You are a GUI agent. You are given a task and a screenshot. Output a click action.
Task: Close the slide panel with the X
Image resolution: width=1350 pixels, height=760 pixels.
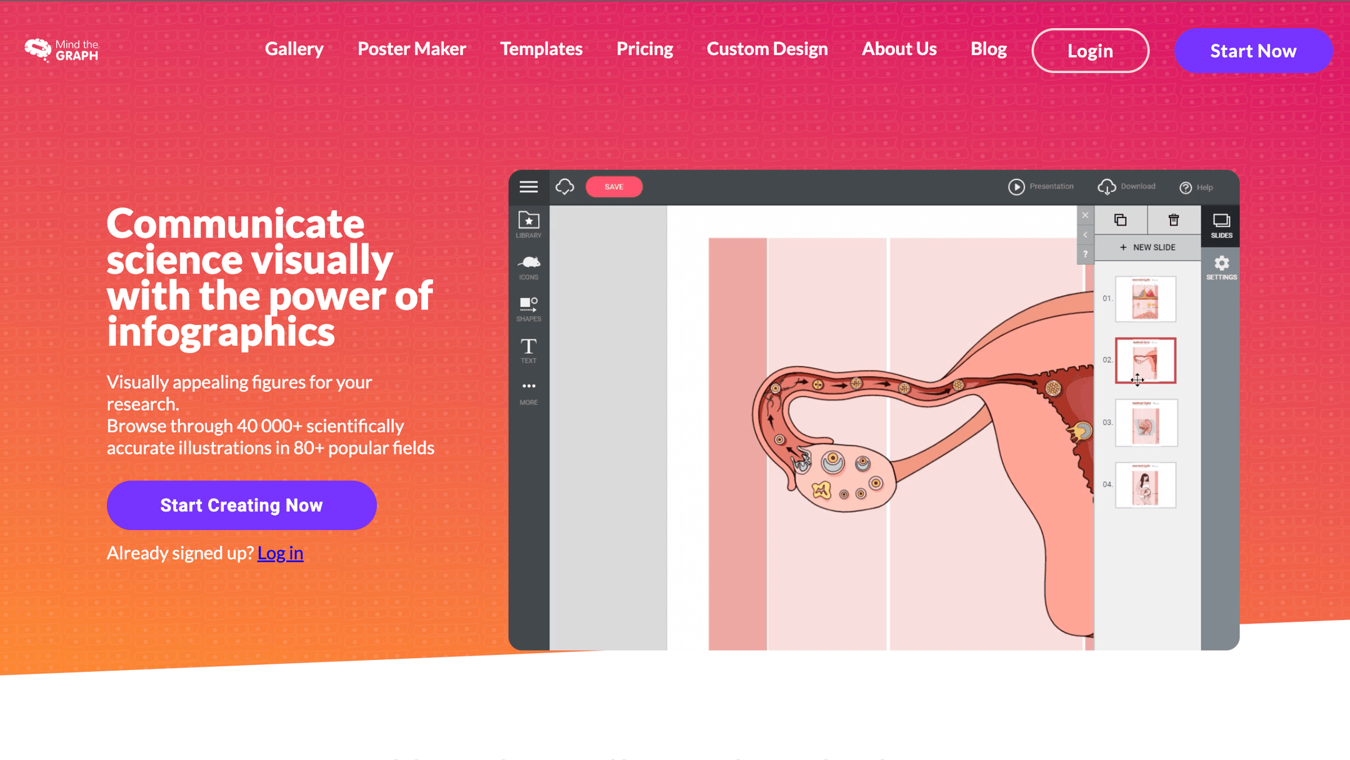1085,215
